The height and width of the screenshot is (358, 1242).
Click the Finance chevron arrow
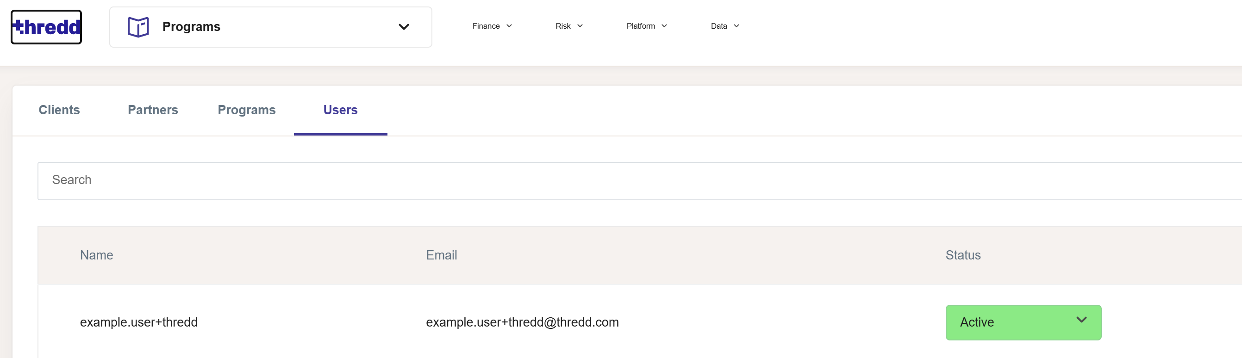[509, 26]
